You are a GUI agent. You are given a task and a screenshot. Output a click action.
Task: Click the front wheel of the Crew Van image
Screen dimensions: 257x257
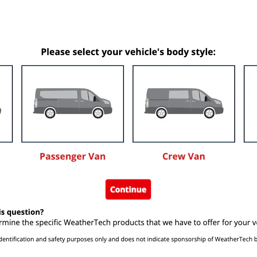(209, 113)
